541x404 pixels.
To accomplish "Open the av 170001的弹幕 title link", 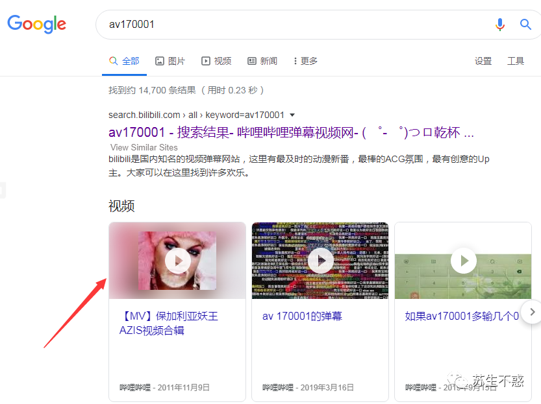I will (x=302, y=316).
